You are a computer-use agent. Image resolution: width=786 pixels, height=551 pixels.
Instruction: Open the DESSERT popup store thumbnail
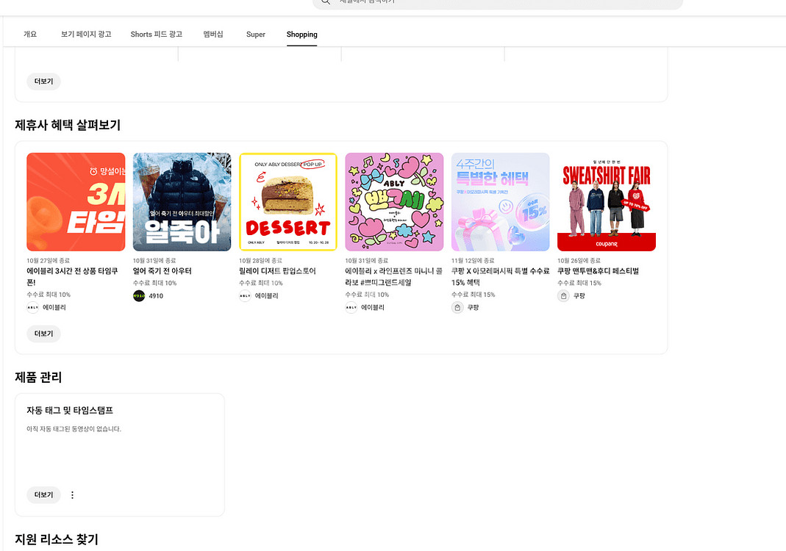(x=288, y=202)
